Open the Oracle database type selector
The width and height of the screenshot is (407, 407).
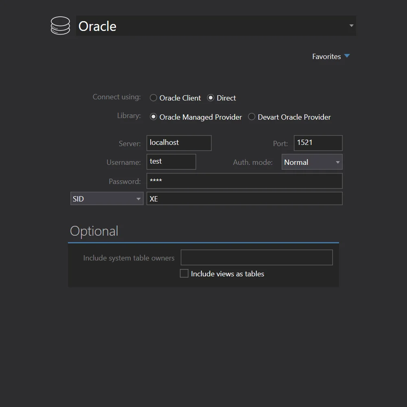tap(350, 25)
